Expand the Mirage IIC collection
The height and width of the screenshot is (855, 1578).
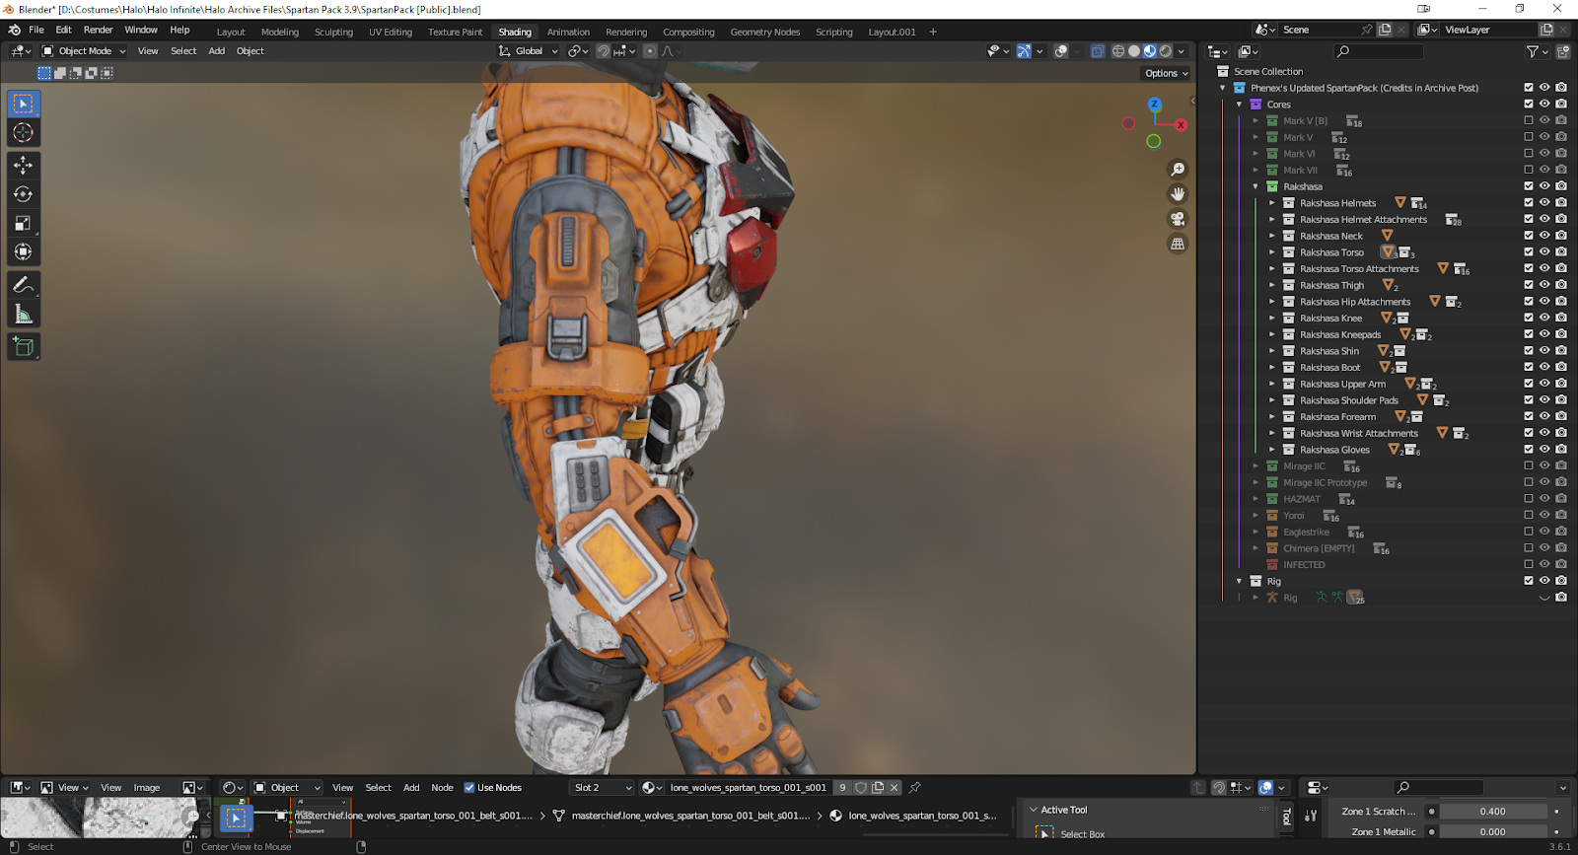[1255, 466]
